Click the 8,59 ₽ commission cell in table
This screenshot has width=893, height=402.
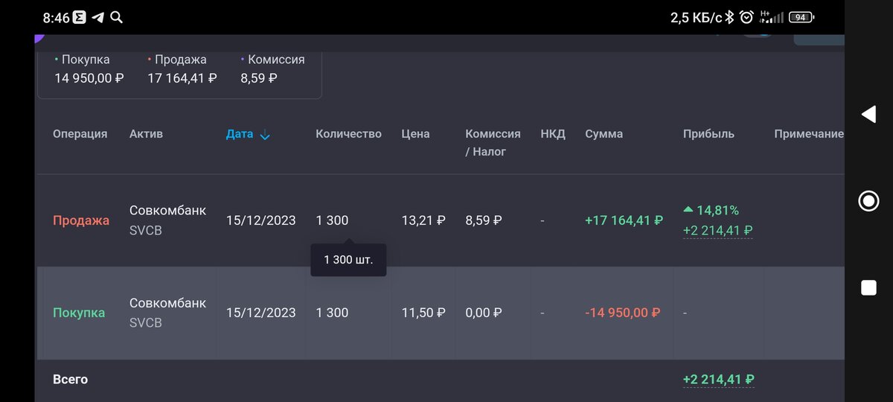tap(484, 220)
